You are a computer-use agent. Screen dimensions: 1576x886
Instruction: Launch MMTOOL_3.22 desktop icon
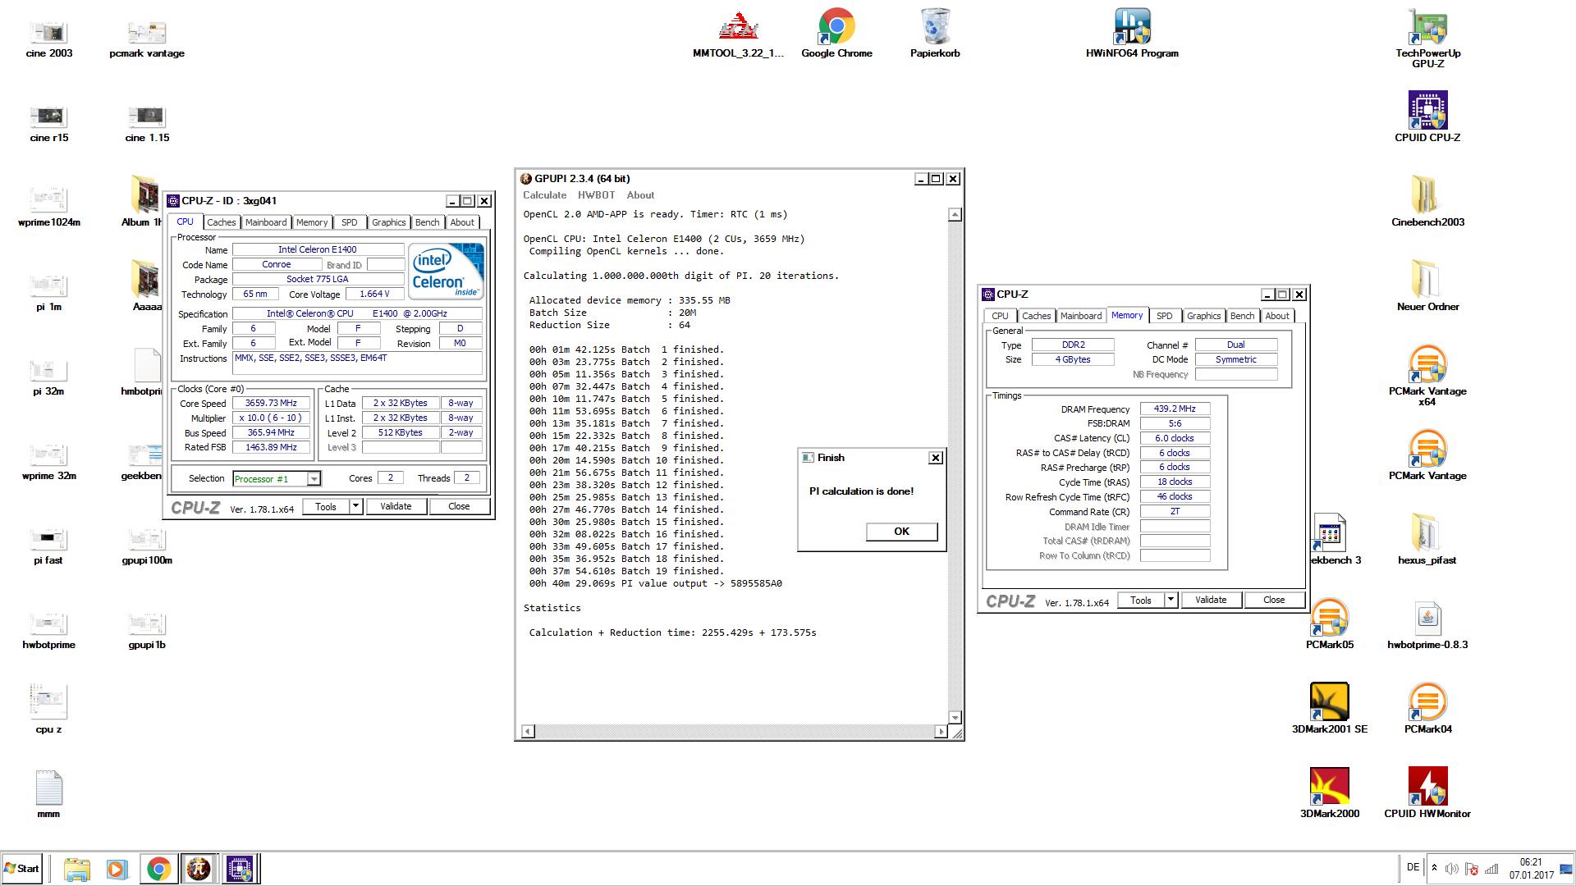[738, 35]
